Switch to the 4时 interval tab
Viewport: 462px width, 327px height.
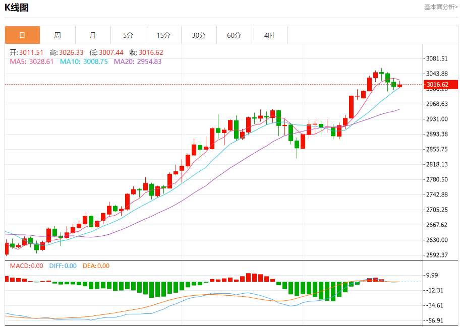click(269, 35)
